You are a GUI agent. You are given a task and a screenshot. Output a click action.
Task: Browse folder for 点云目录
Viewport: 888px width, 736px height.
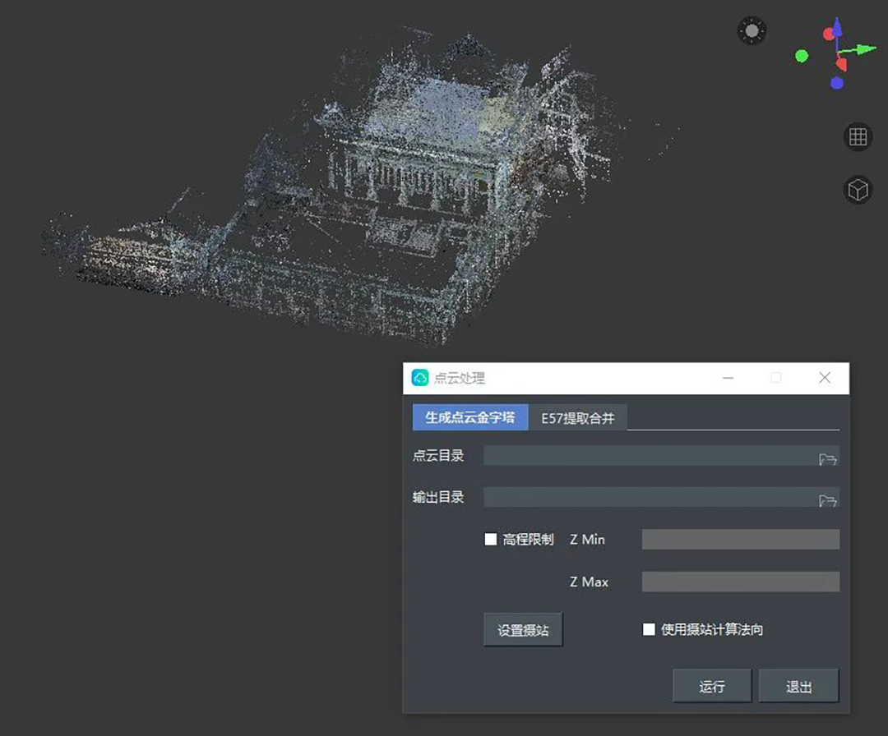coord(827,458)
